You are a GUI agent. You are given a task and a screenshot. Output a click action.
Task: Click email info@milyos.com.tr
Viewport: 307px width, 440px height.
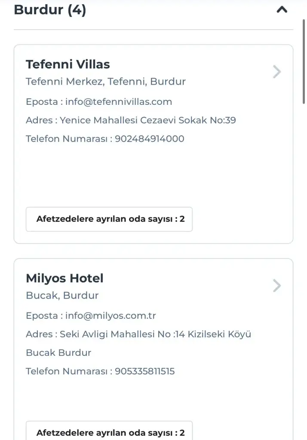point(111,316)
